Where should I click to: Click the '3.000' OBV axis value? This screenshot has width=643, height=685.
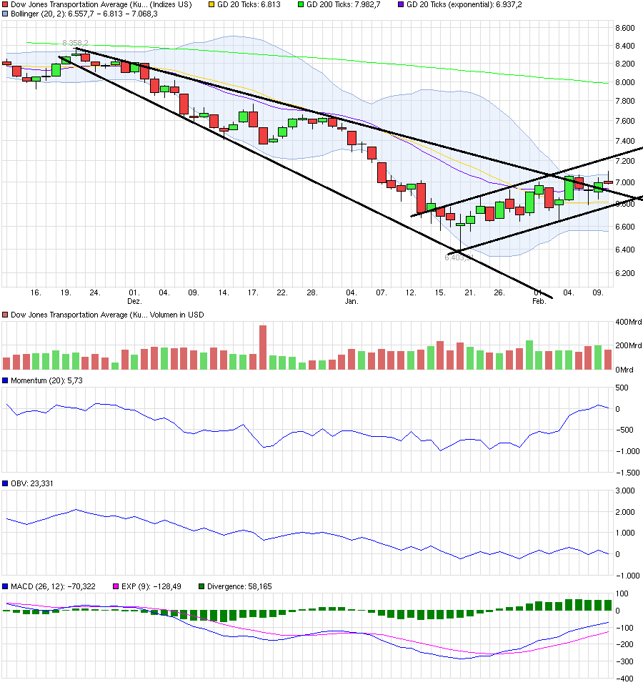[x=624, y=491]
